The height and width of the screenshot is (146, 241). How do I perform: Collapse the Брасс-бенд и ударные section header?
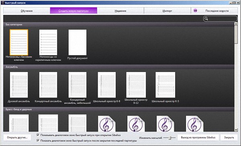(x=118, y=109)
